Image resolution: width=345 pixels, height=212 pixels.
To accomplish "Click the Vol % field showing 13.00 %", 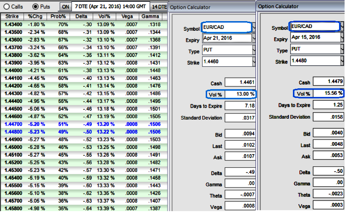I will click(240, 94).
